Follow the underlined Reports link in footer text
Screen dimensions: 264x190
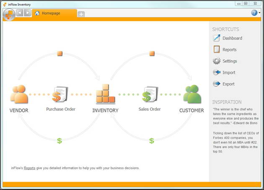tap(29, 168)
